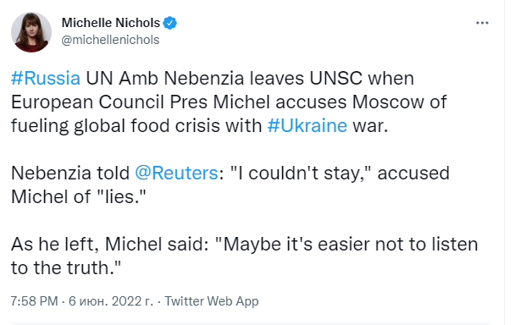Image resolution: width=515 pixels, height=325 pixels.
Task: Open Michelle Nichols' profile avatar photo
Action: pyautogui.click(x=31, y=32)
